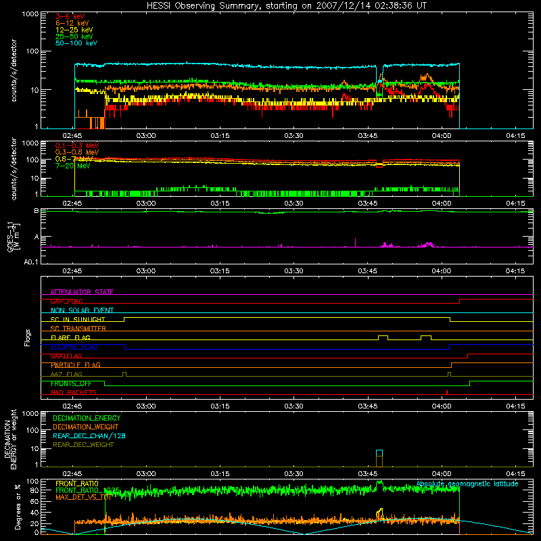Click the Absolute geomagnetic latitude label
Viewport: 541px width, 541px height.
click(x=467, y=484)
